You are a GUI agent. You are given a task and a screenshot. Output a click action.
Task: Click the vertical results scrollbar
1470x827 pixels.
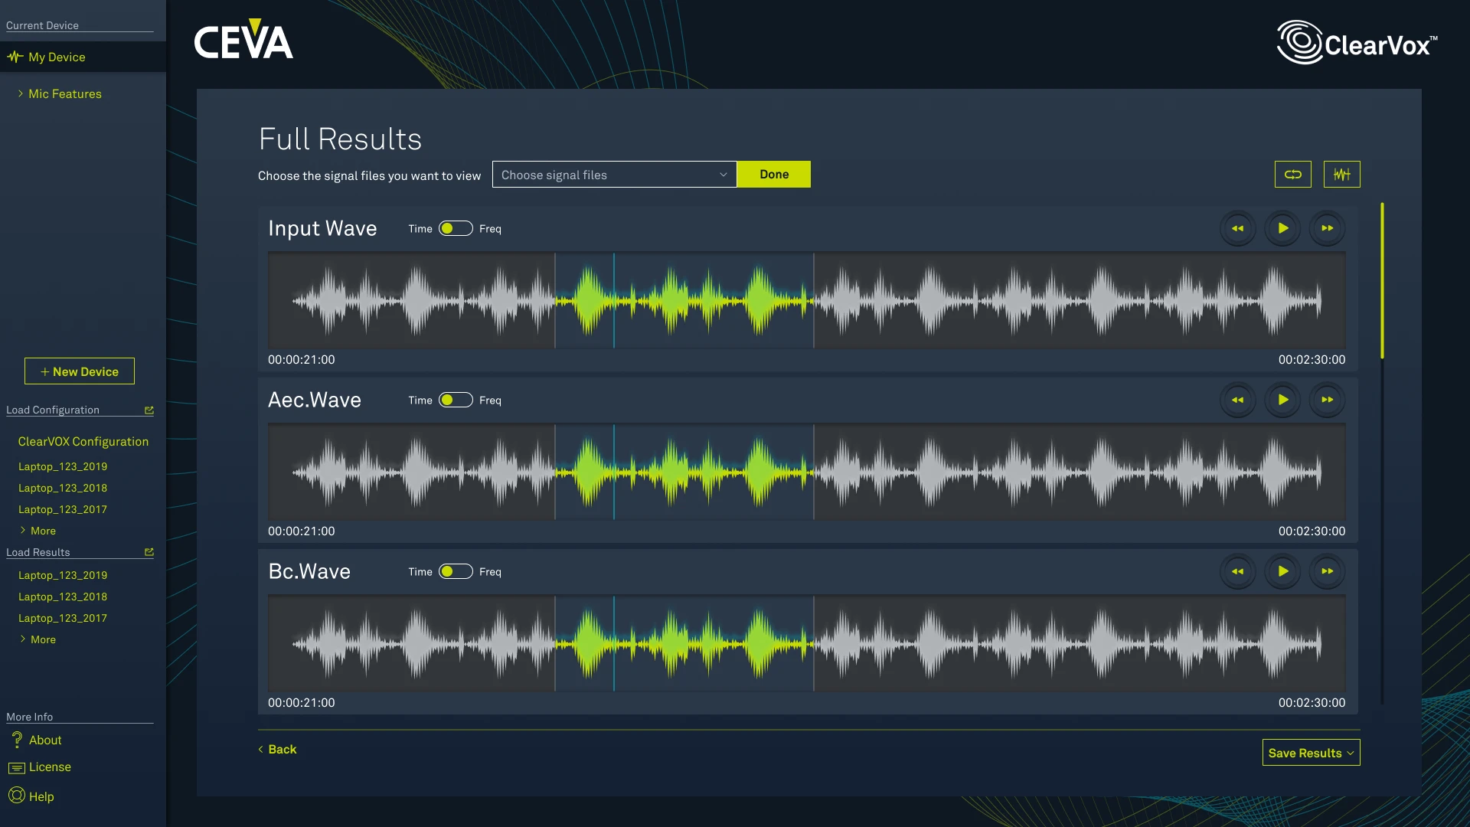pyautogui.click(x=1382, y=280)
